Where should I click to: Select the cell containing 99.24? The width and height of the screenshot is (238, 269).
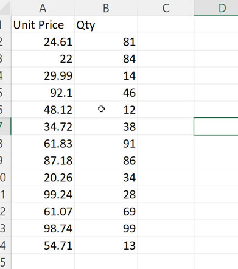[43, 195]
